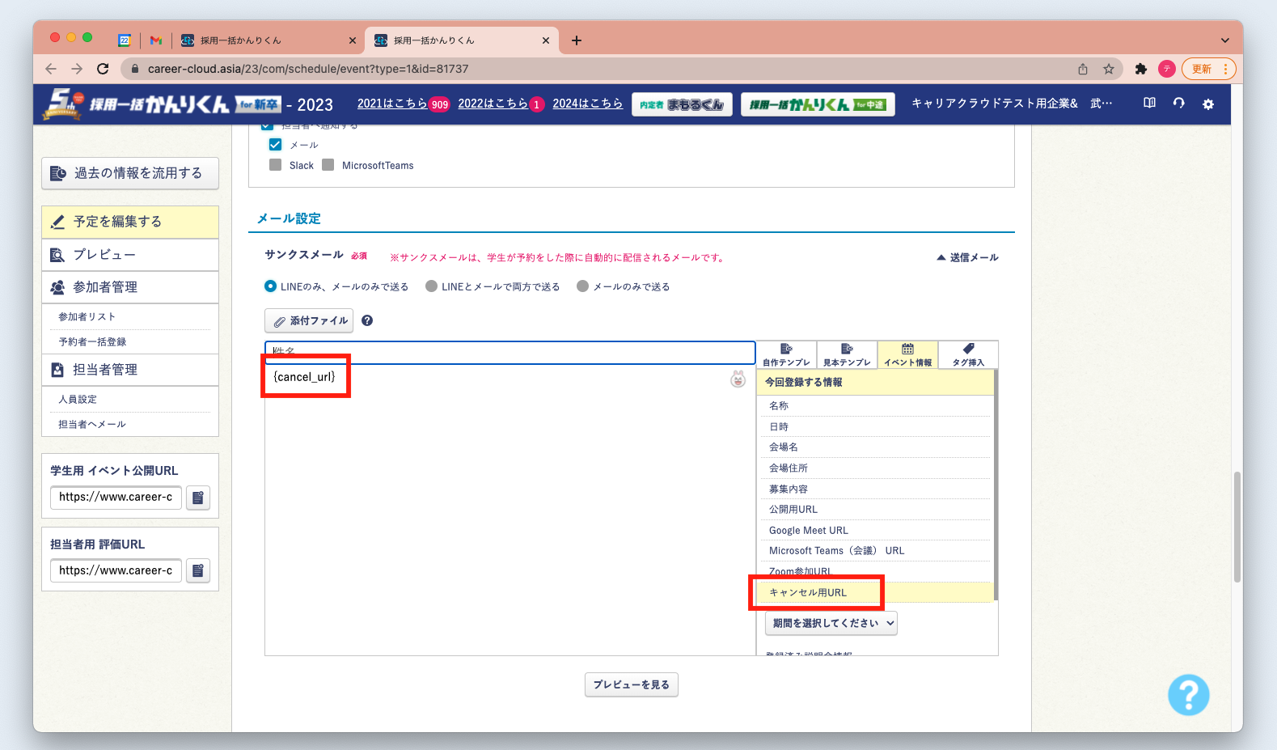Choose メールのみで送る radio option

coord(582,286)
